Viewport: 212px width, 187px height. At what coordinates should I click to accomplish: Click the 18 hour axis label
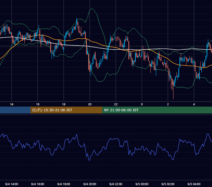coord(64,104)
